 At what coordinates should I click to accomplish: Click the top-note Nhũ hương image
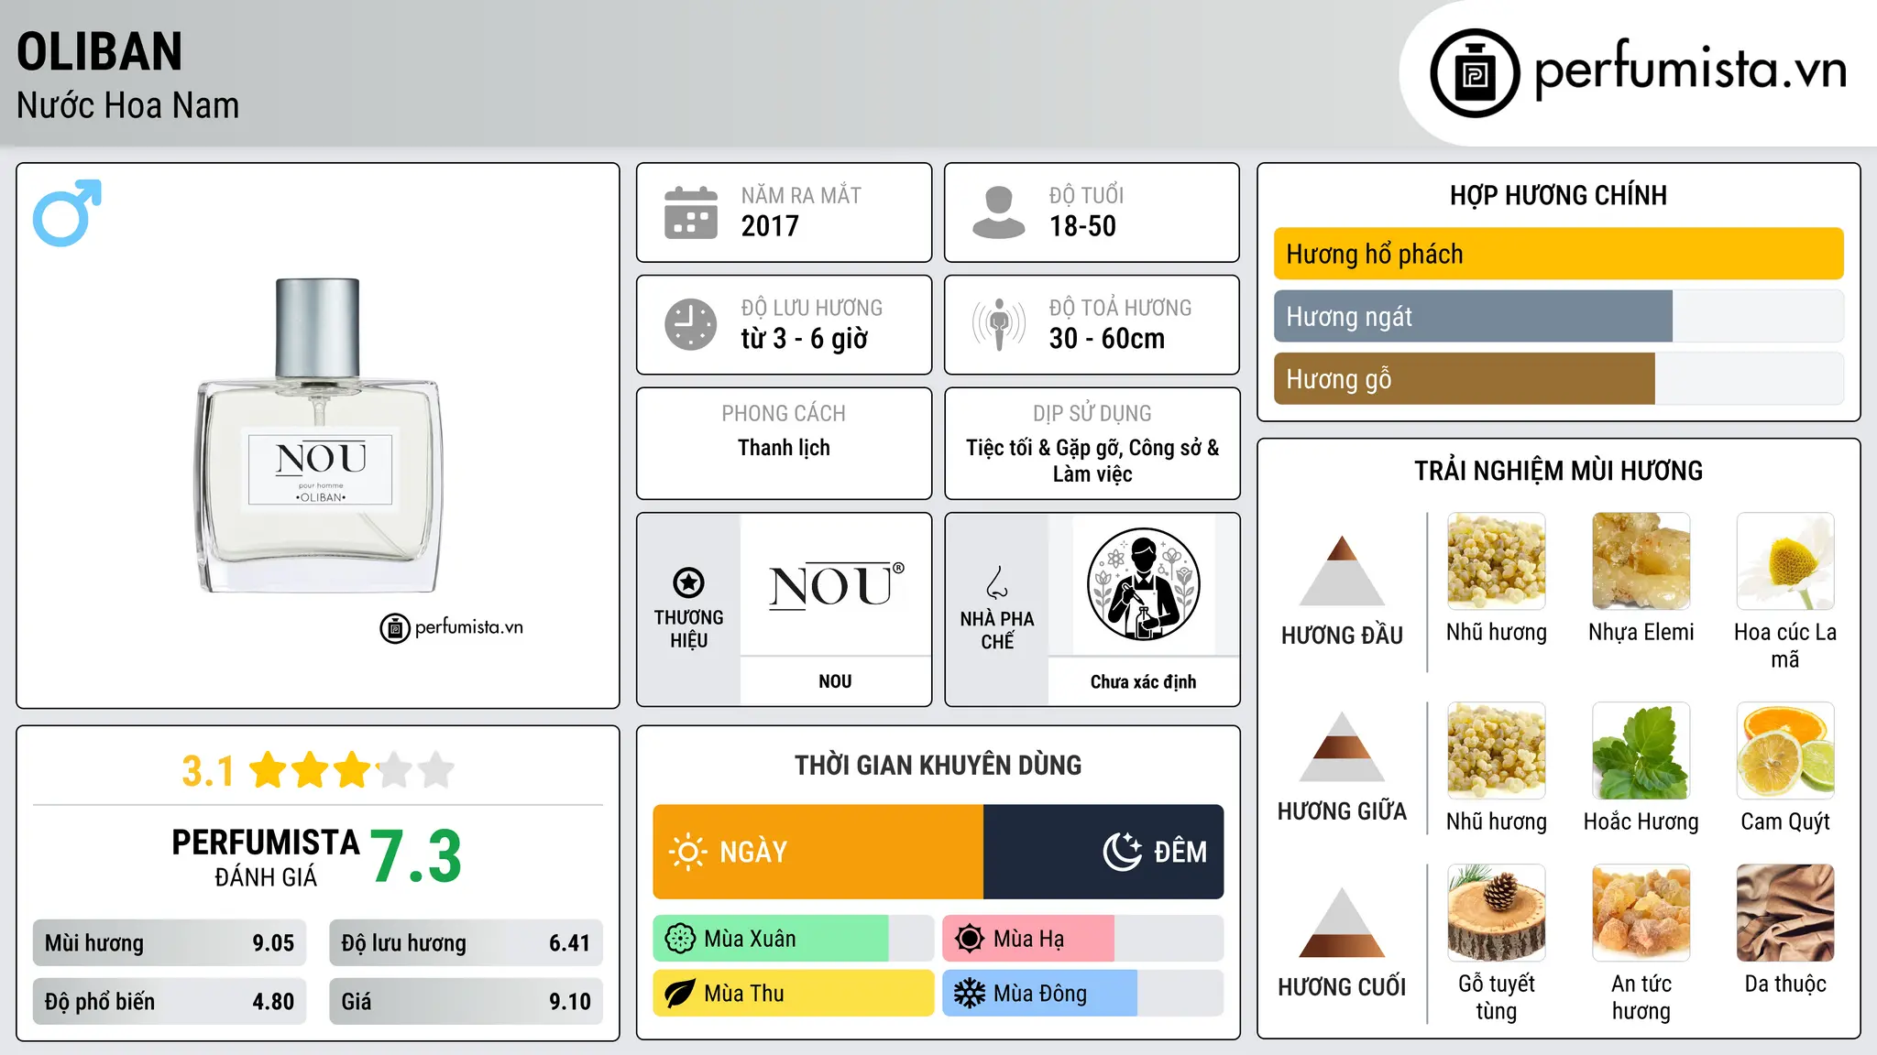pyautogui.click(x=1496, y=561)
